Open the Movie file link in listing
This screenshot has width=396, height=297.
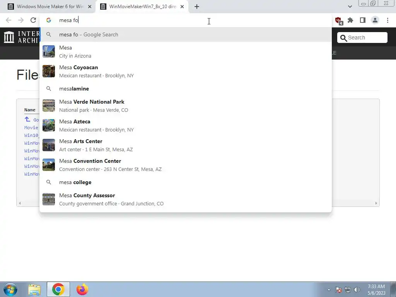[31, 128]
